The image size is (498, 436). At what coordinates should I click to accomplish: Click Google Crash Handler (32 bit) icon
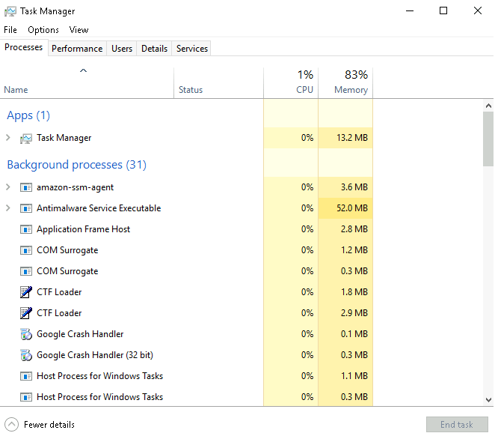pos(26,355)
